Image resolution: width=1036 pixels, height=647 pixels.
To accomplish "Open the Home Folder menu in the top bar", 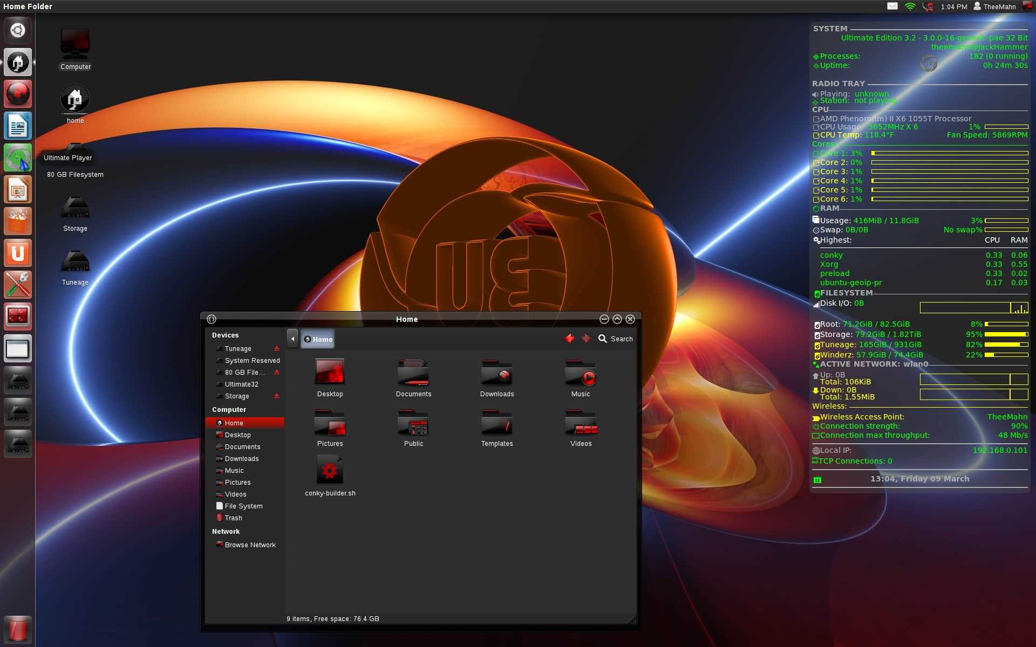I will pos(27,6).
